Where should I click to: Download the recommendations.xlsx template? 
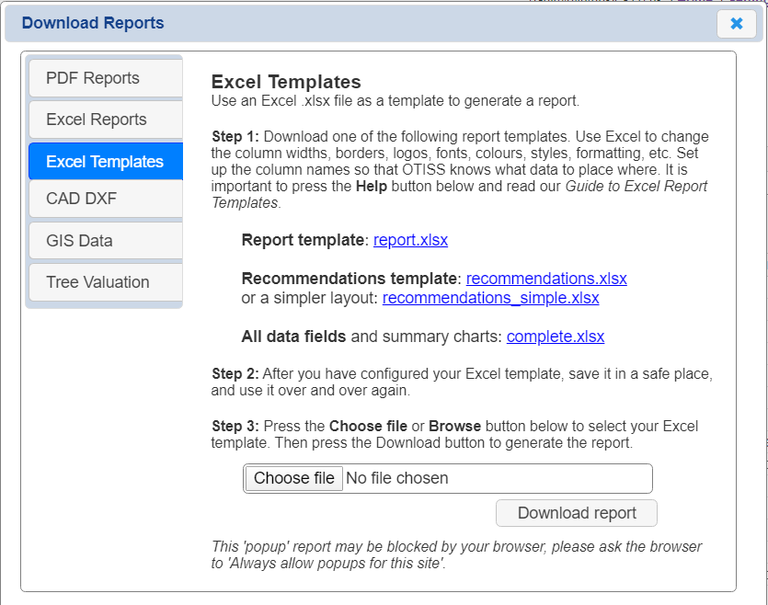[x=546, y=279]
